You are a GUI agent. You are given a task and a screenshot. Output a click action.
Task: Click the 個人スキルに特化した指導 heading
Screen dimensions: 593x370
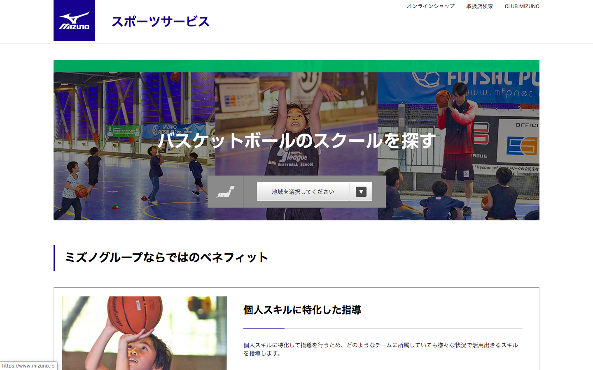[302, 310]
